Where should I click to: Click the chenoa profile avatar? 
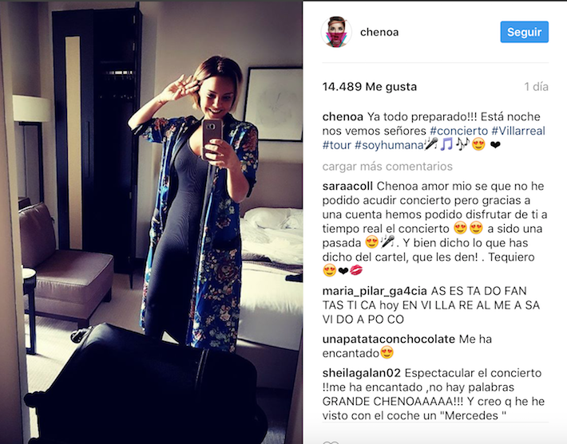[x=336, y=32]
